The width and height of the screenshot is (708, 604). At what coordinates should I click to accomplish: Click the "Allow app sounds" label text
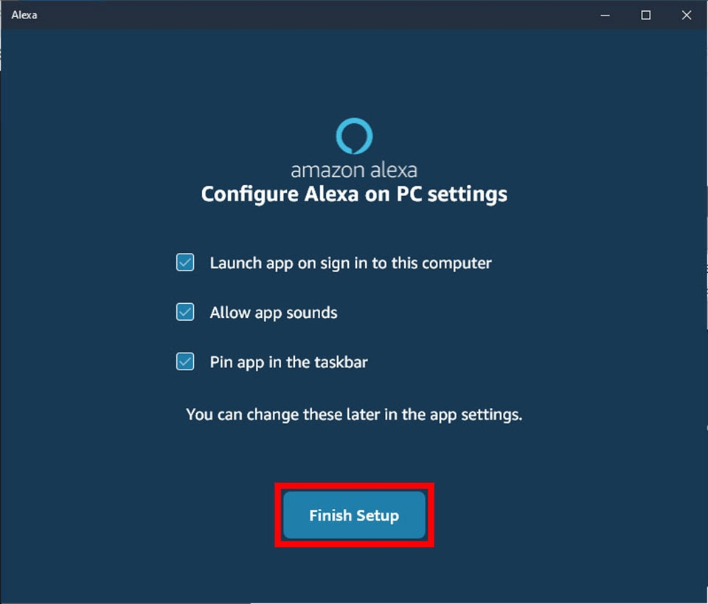click(x=274, y=312)
